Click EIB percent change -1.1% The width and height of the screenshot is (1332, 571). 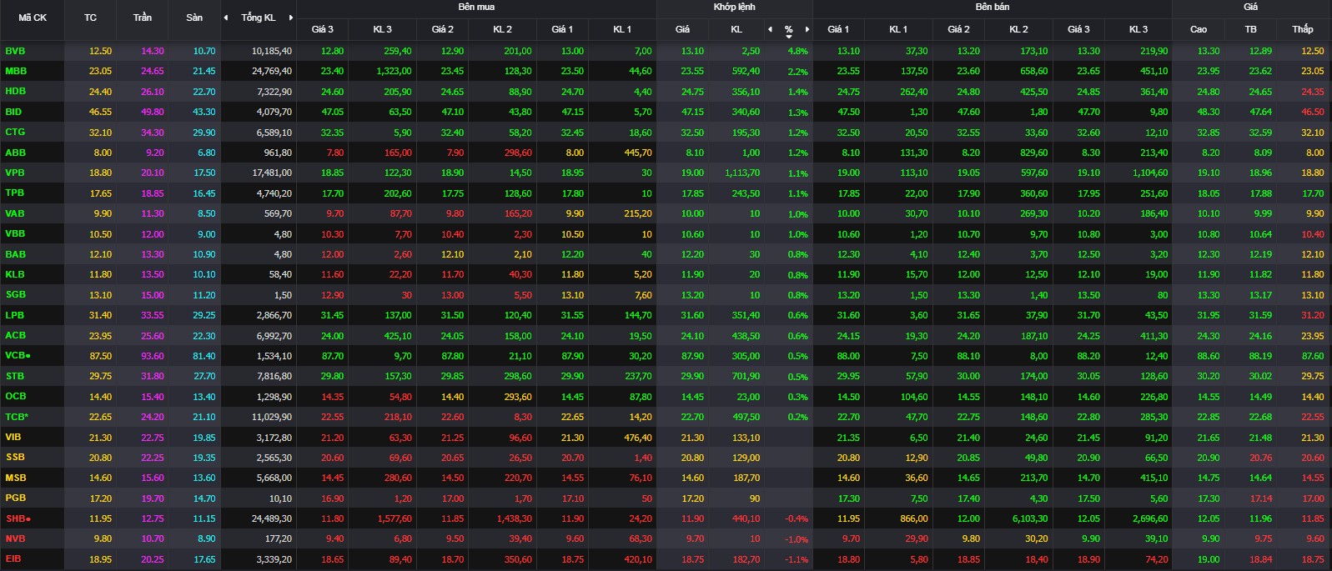pyautogui.click(x=797, y=559)
